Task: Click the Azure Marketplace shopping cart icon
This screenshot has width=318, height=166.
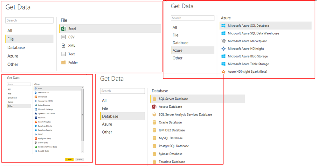Action: 224,41
